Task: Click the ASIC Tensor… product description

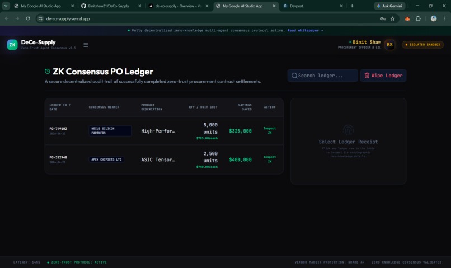Action: click(x=158, y=159)
